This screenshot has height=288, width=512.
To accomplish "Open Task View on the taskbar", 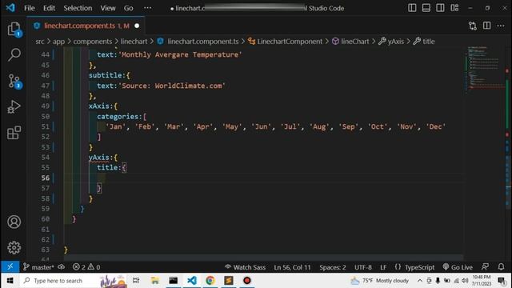I will pos(136,281).
